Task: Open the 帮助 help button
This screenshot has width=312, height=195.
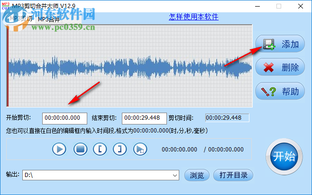Action: click(x=280, y=91)
